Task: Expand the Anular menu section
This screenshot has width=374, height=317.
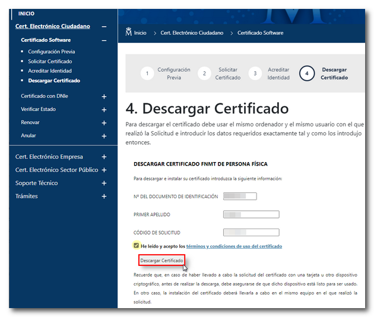Action: pos(104,136)
